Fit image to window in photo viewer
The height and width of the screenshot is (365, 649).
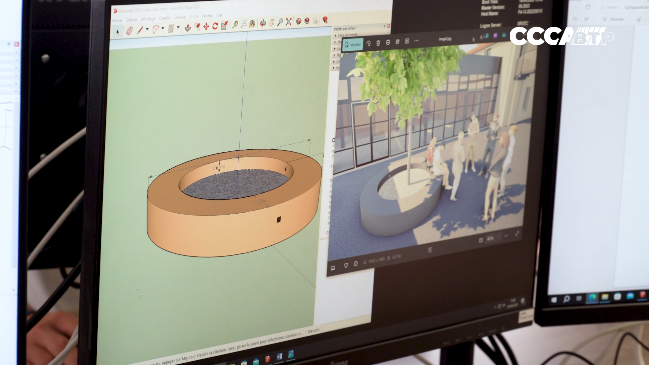pos(481,240)
